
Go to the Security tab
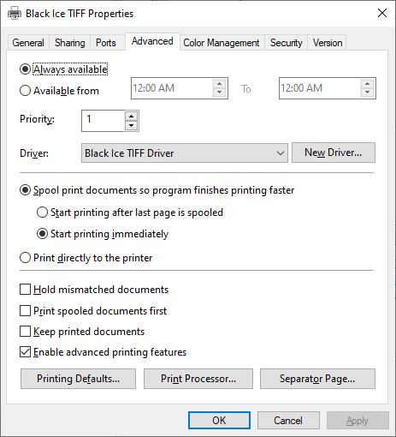(x=286, y=43)
